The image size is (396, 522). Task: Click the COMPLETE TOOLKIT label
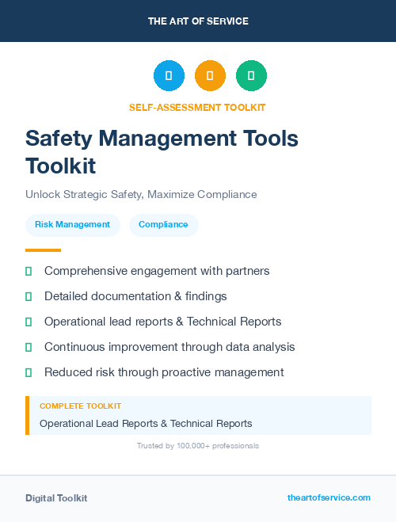pos(80,406)
